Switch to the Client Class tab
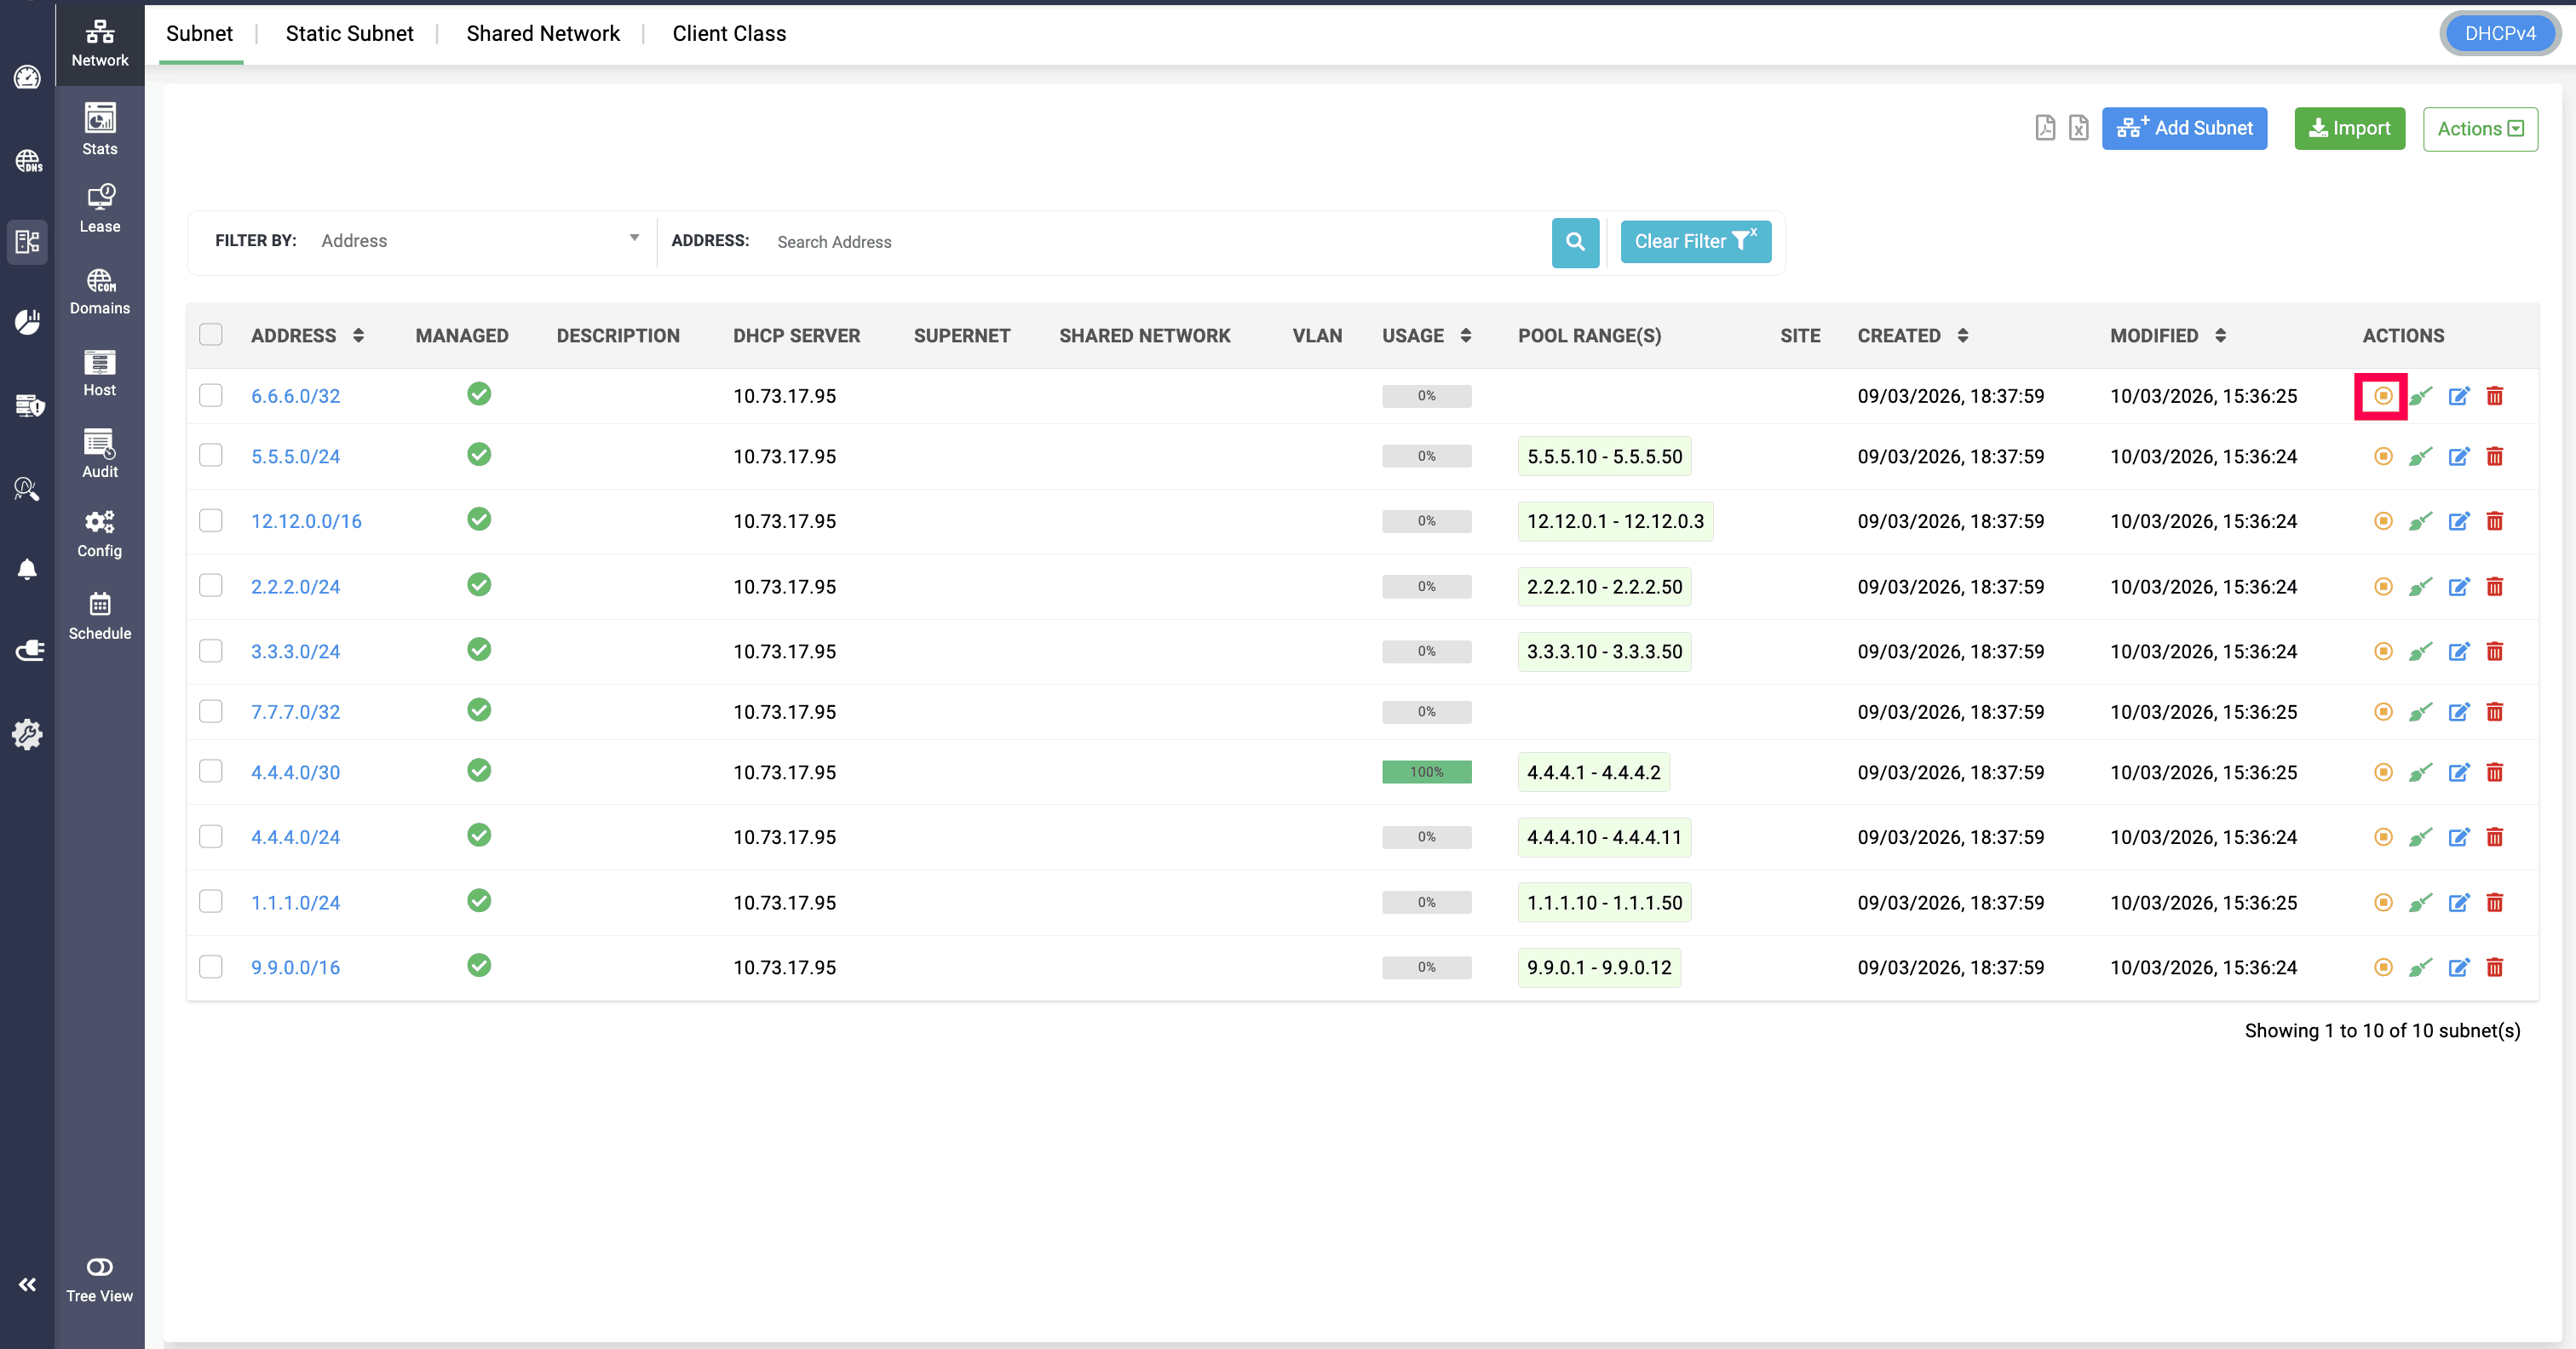This screenshot has width=2576, height=1349. [729, 33]
